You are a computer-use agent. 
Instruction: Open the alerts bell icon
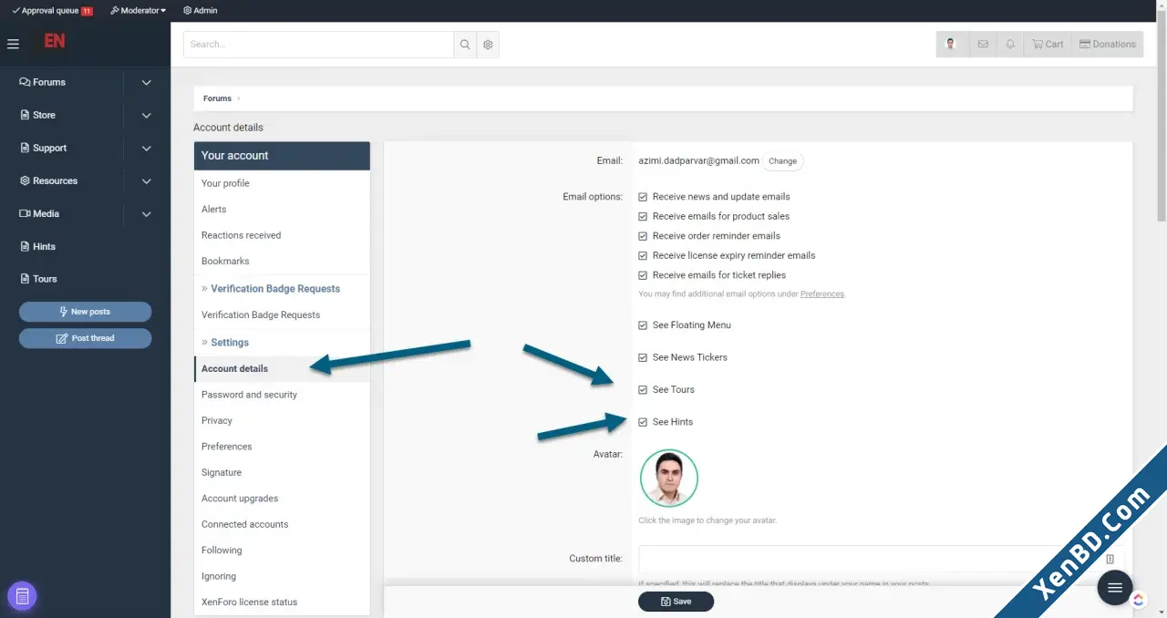click(x=1010, y=44)
